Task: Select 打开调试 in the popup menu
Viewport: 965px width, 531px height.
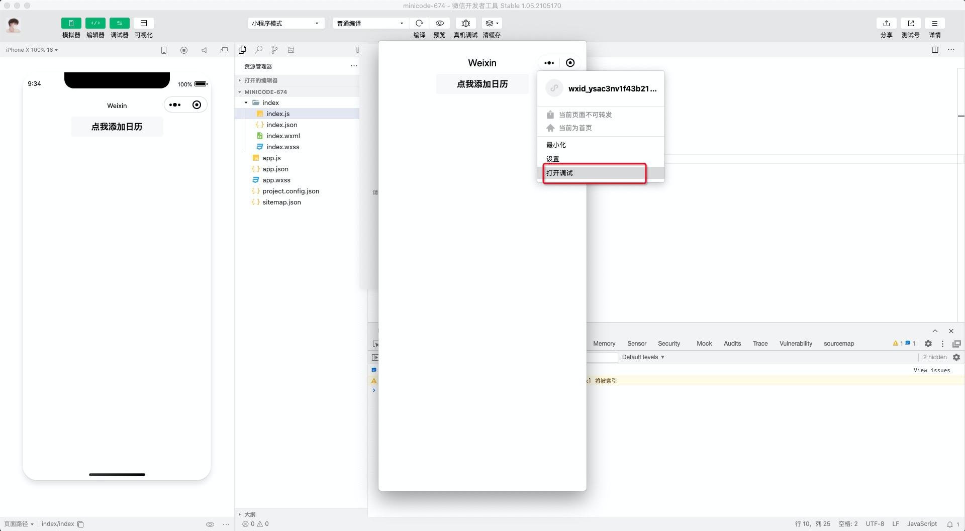Action: click(x=601, y=173)
